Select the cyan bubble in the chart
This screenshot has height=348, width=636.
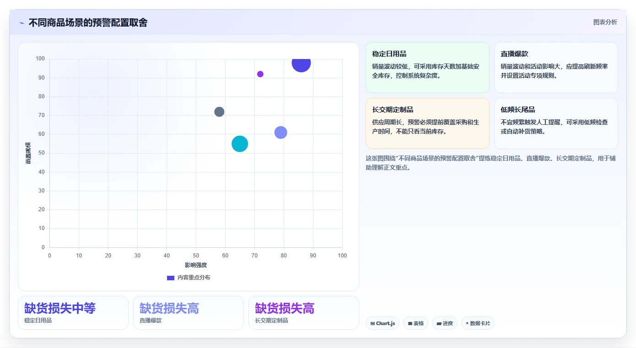click(240, 144)
